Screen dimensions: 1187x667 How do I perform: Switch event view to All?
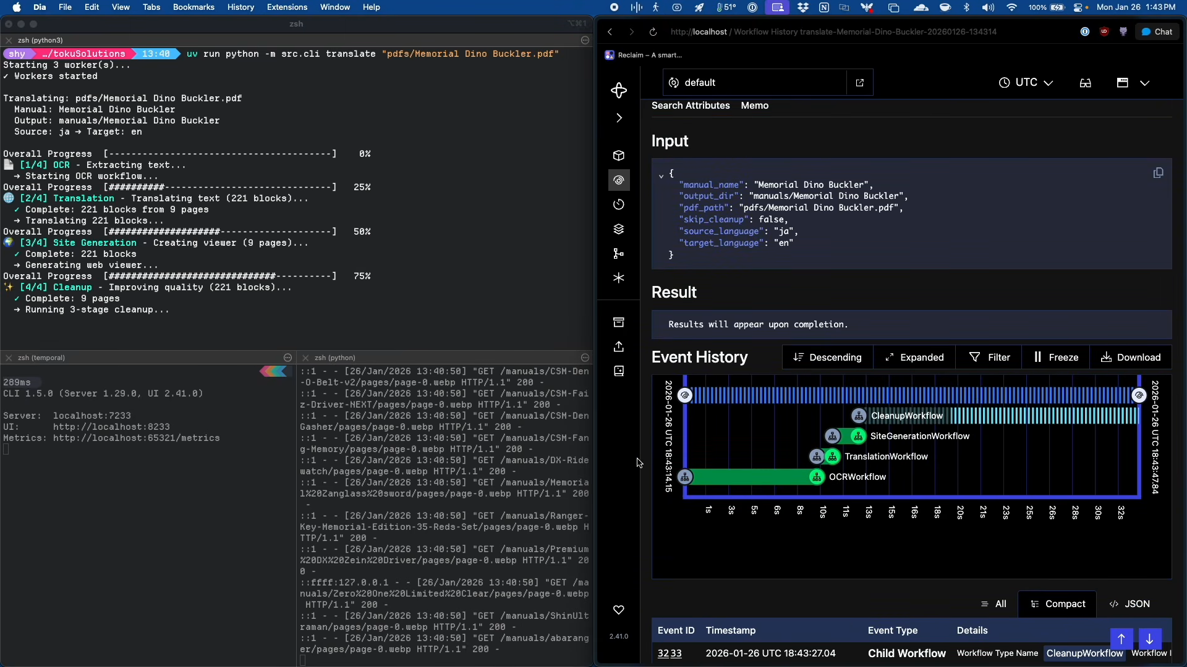point(993,604)
